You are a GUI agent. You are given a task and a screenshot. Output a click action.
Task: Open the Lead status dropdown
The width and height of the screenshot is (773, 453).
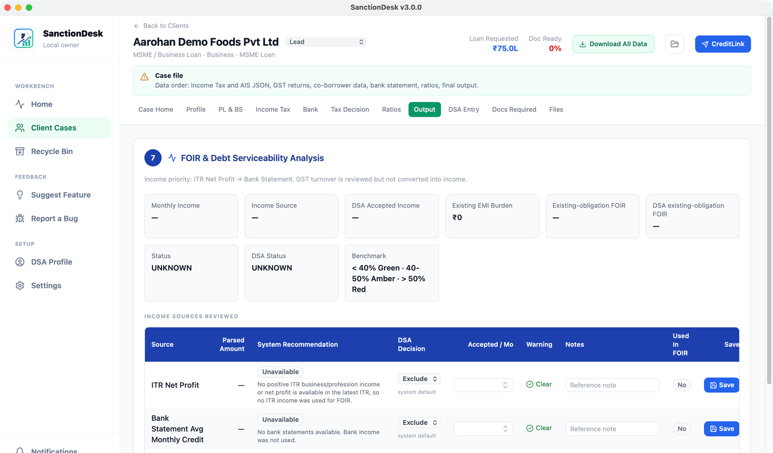pyautogui.click(x=326, y=42)
